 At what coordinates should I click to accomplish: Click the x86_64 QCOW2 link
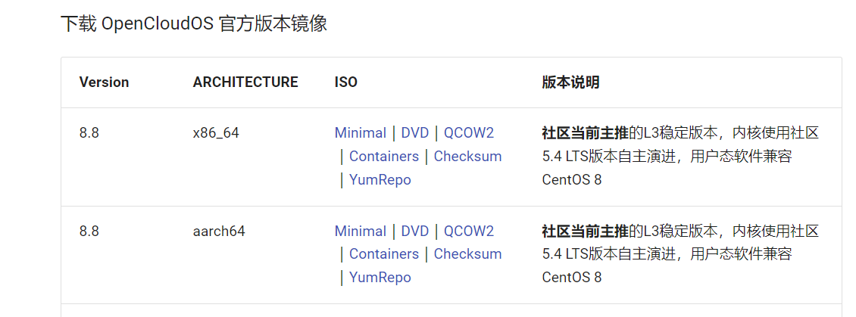468,133
